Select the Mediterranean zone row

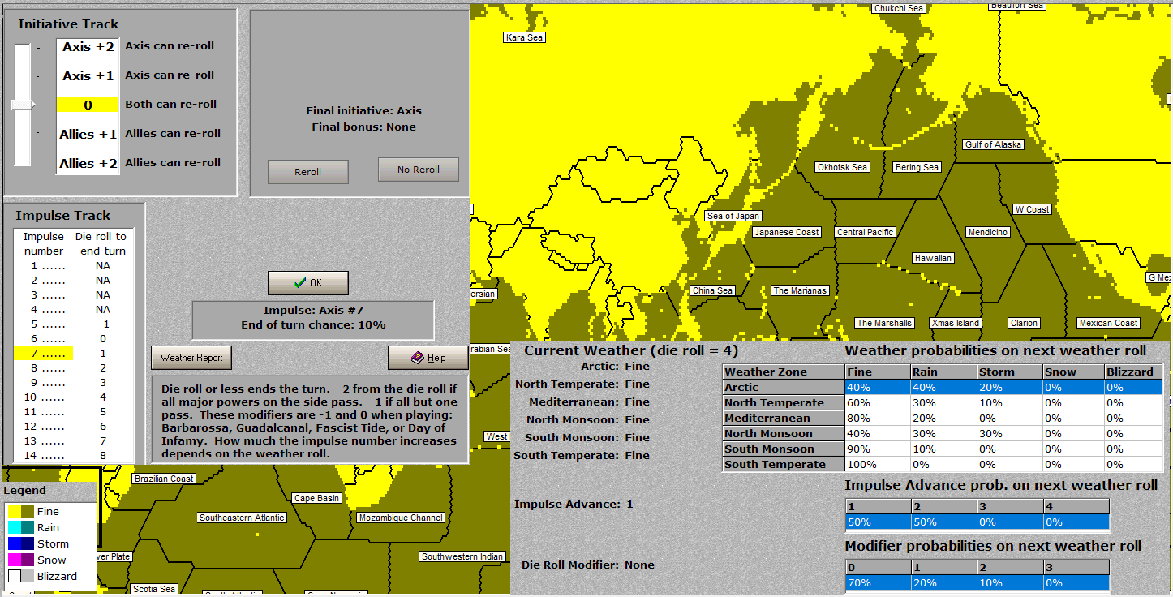pyautogui.click(x=943, y=418)
